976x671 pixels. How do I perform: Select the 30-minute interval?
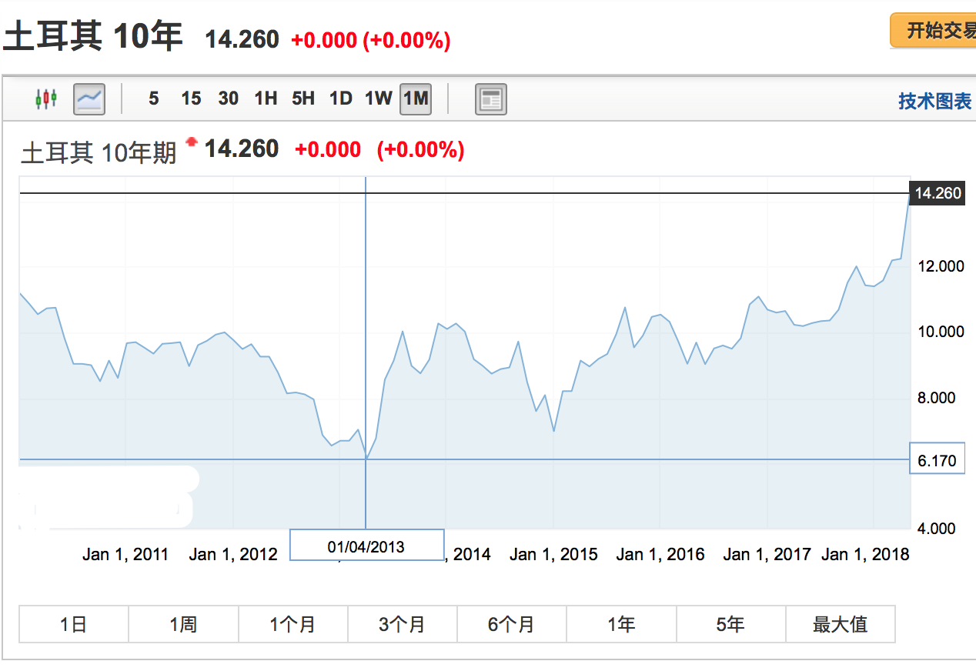228,98
